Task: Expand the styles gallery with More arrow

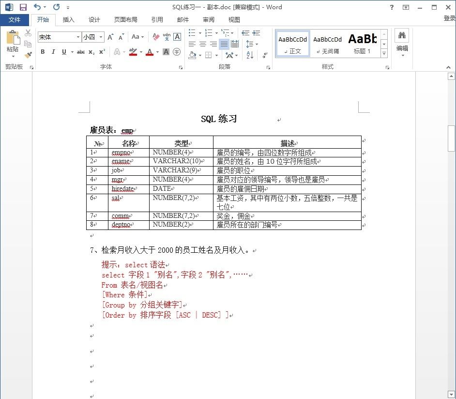Action: point(384,53)
